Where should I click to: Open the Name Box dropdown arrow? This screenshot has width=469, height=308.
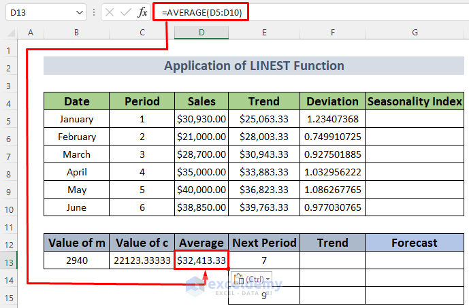coord(81,12)
